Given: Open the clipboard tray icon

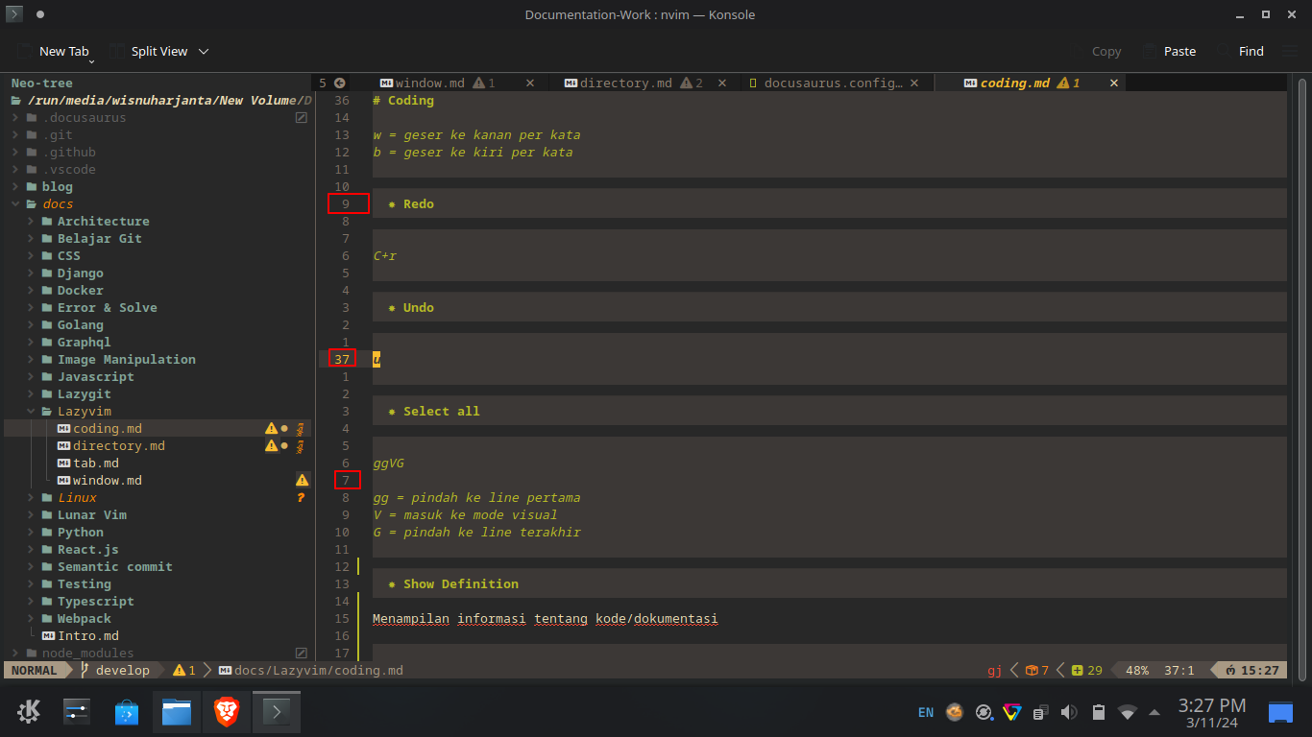Looking at the screenshot, I should click(1040, 712).
